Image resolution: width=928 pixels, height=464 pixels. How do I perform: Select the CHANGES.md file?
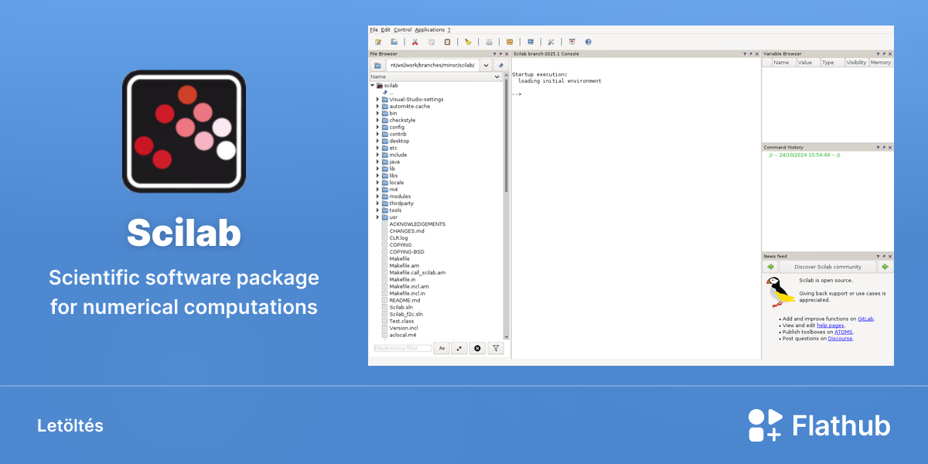pyautogui.click(x=407, y=230)
